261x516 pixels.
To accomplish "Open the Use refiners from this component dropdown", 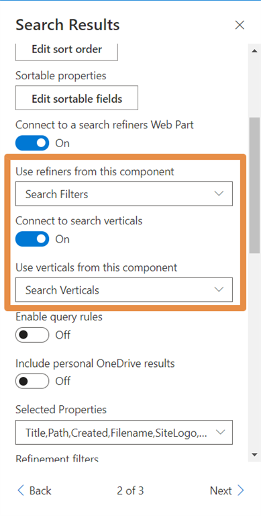I will click(124, 193).
